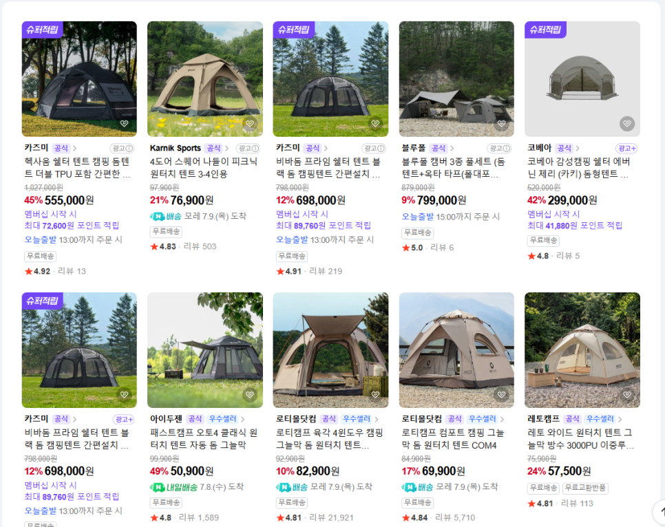Click price 299,000원
The image size is (665, 527).
click(573, 200)
